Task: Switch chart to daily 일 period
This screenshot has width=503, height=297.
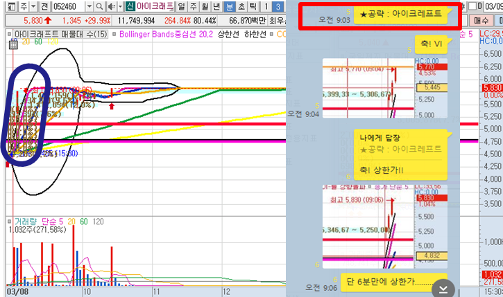Action: pos(182,6)
